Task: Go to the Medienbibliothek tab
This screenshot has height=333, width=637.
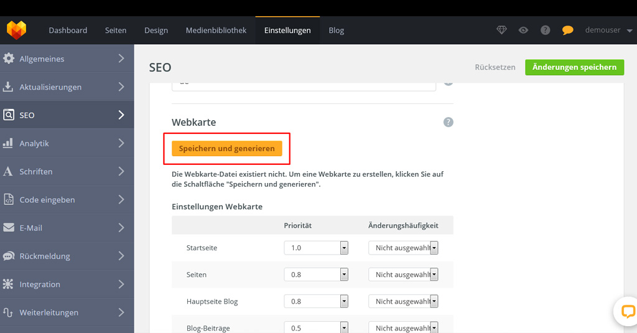Action: click(x=216, y=30)
